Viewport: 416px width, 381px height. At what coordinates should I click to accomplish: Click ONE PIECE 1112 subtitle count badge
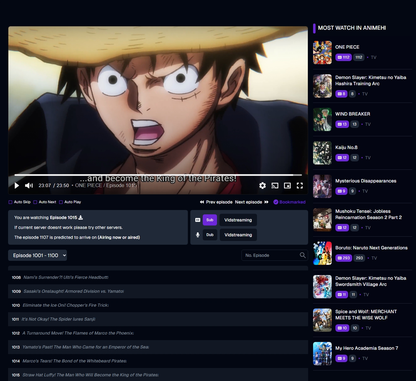(343, 57)
